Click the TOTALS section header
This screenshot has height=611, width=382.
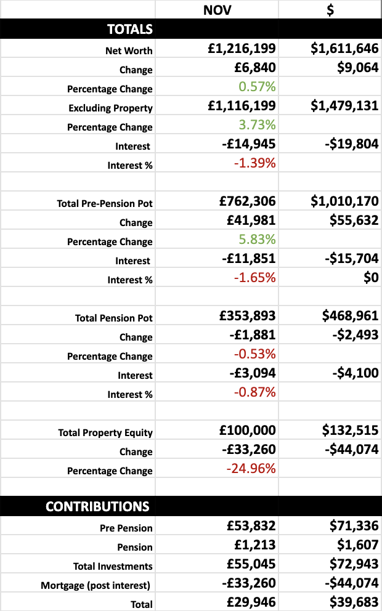tap(130, 29)
